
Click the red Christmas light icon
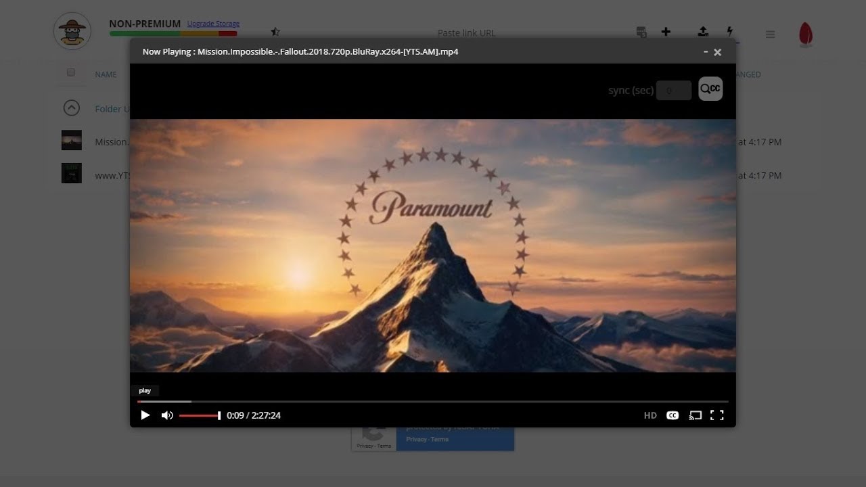[x=805, y=34]
